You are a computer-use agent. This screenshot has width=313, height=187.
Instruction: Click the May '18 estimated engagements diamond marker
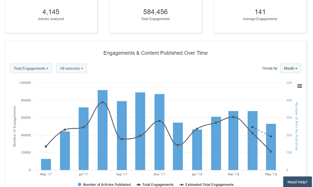point(271,137)
